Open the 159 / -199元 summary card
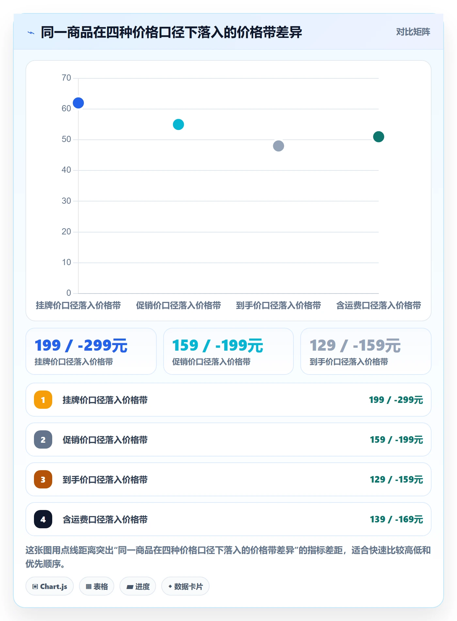 pyautogui.click(x=228, y=351)
